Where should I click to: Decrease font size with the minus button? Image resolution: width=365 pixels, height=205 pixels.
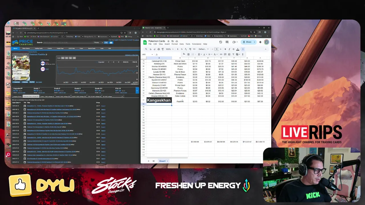(x=212, y=49)
